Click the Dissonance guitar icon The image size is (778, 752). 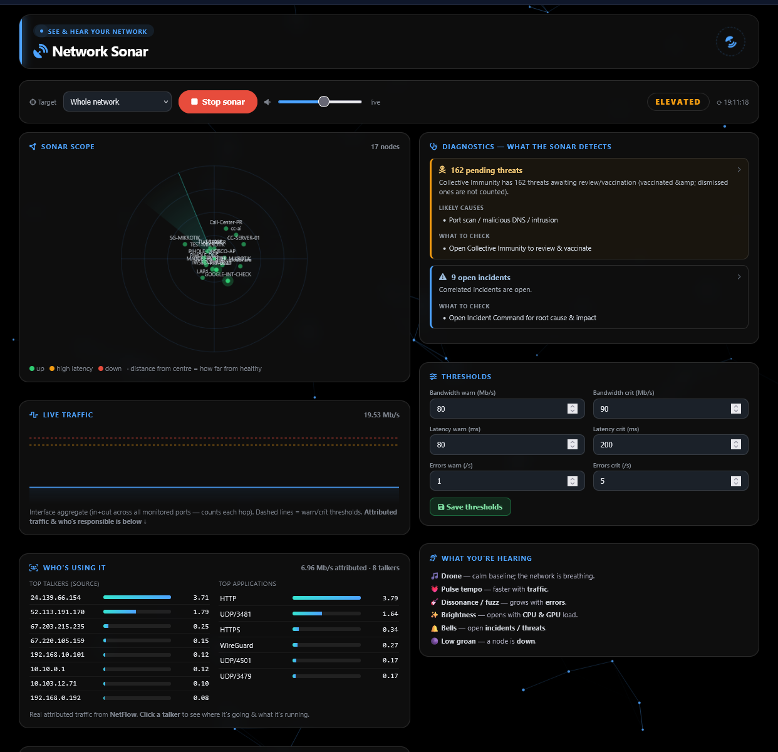click(x=435, y=602)
